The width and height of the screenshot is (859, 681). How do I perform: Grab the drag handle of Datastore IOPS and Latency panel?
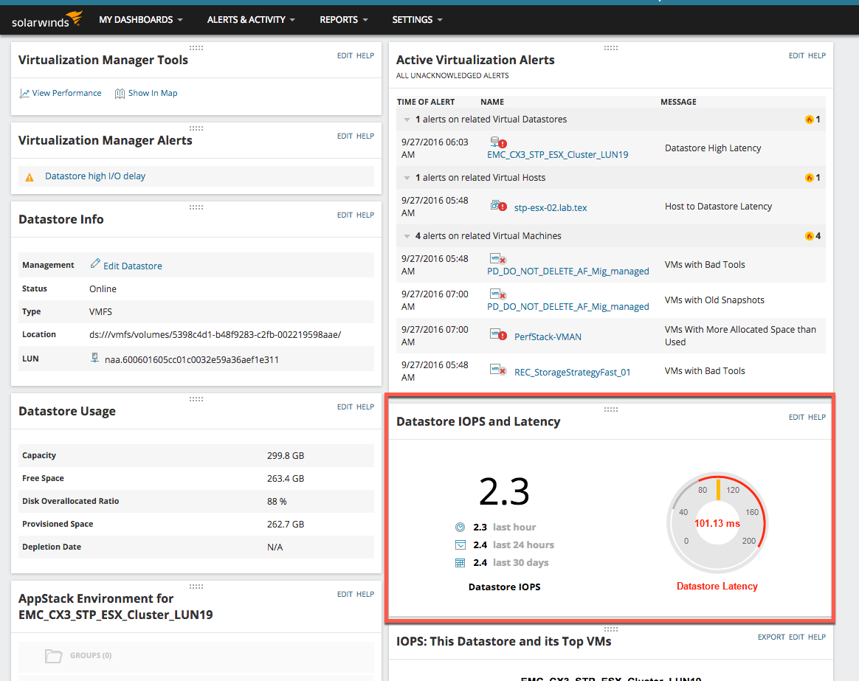click(x=611, y=409)
